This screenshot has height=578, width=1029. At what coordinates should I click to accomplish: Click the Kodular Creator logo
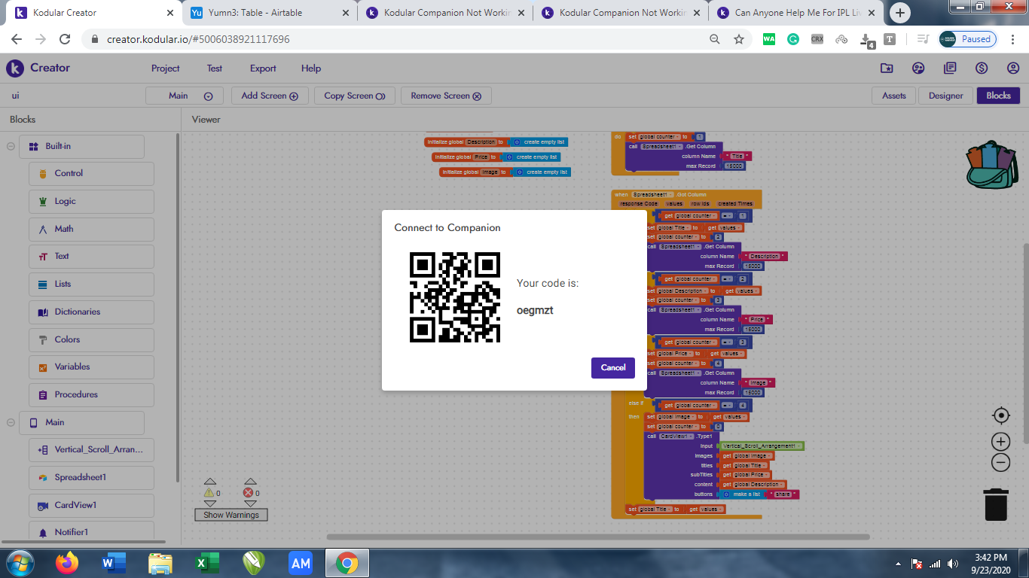[x=38, y=68]
